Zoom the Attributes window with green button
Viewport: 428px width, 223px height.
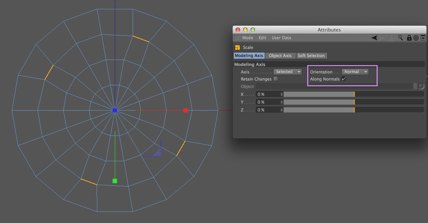253,30
